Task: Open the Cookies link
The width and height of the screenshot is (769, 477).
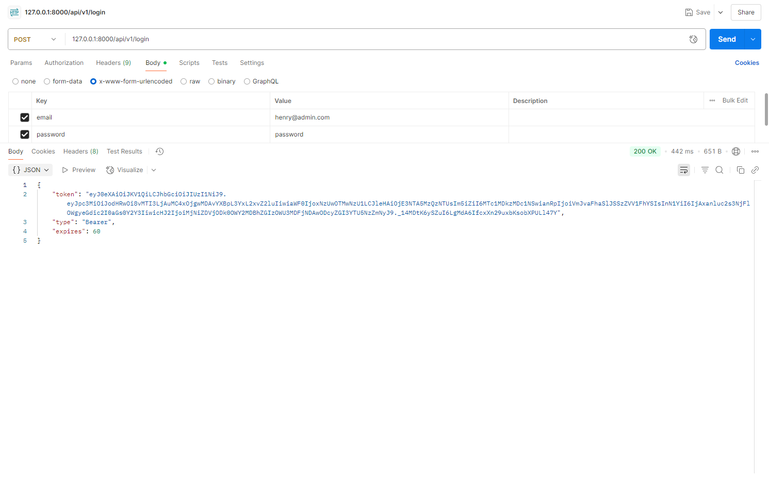Action: pyautogui.click(x=747, y=63)
